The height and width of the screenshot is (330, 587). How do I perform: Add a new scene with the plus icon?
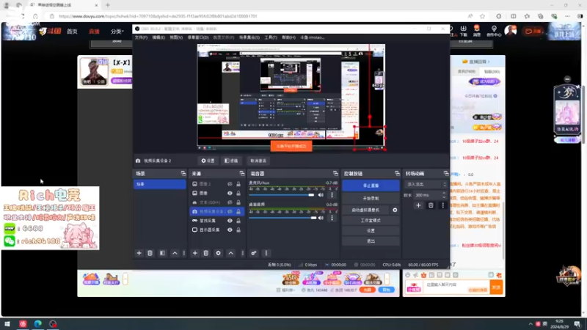139,253
